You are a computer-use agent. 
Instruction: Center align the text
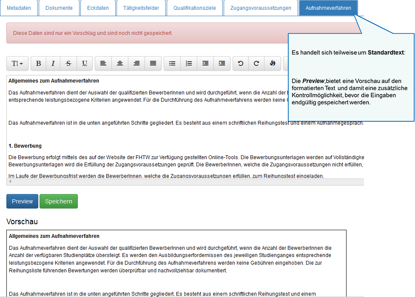(x=120, y=63)
